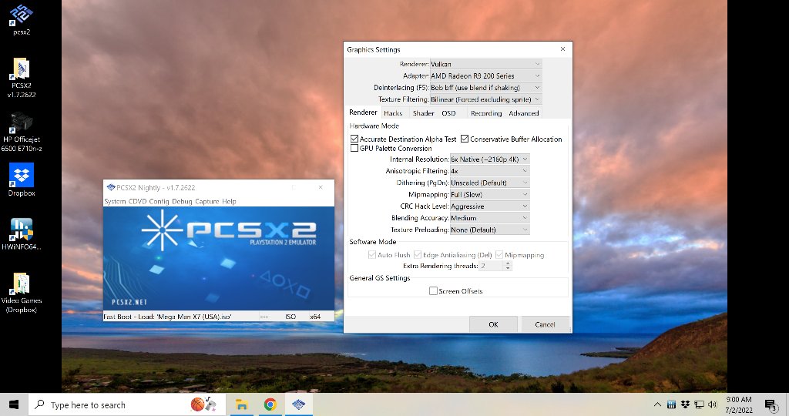Toggle Accurate Destination Alpha Test checkbox

[354, 139]
